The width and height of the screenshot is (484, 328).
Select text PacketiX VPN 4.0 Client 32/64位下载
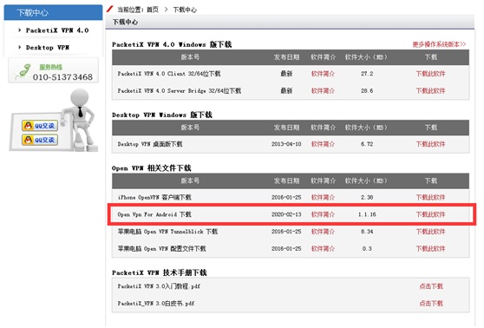(x=169, y=74)
